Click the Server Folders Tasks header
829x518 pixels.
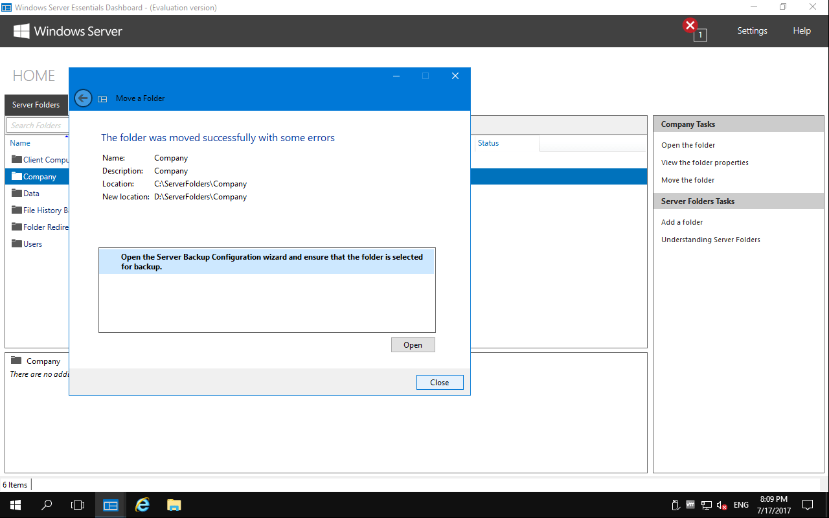point(738,201)
